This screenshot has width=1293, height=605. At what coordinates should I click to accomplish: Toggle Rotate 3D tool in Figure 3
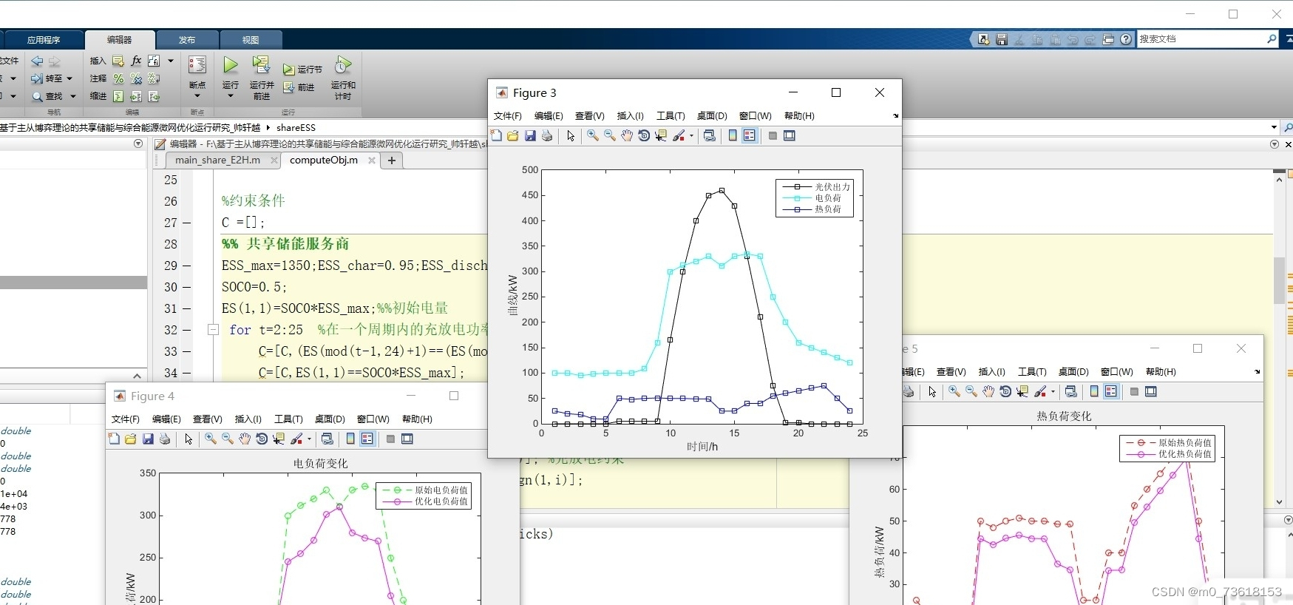tap(644, 135)
